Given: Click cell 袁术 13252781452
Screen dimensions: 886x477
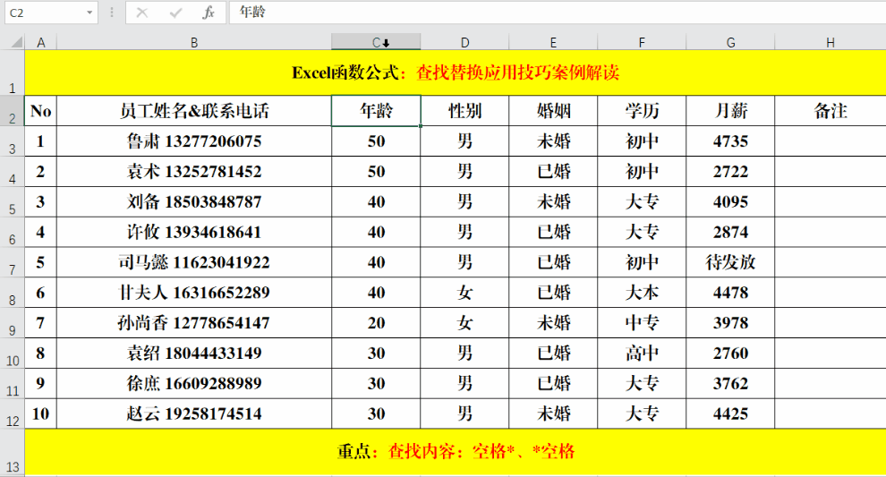Looking at the screenshot, I should coord(194,172).
